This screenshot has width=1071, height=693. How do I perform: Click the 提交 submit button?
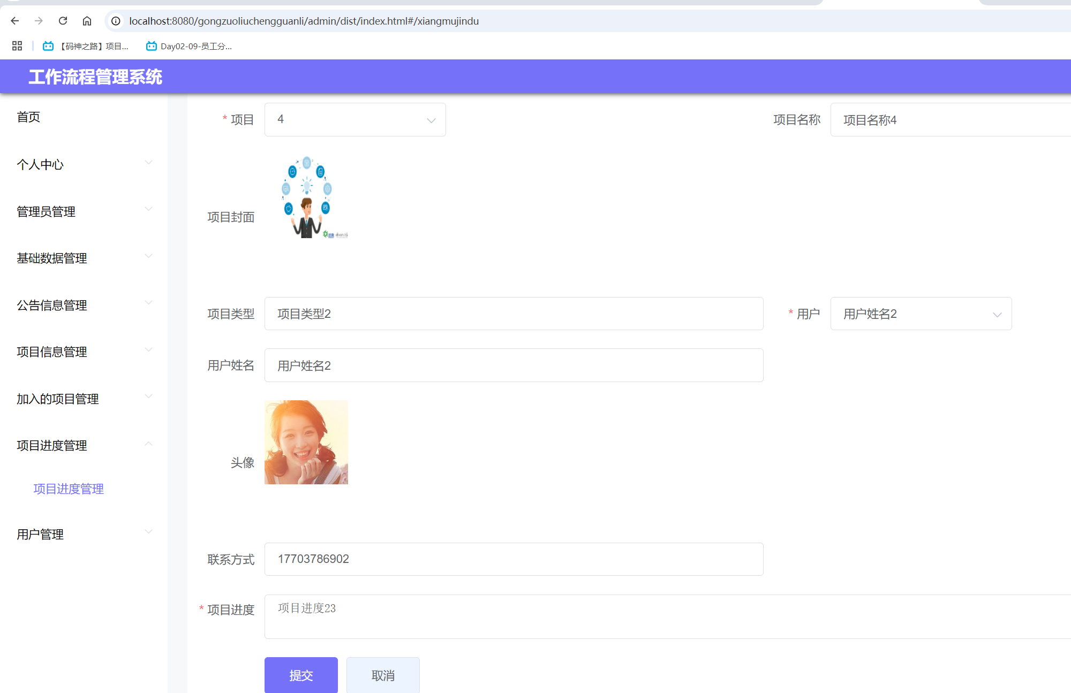coord(301,675)
